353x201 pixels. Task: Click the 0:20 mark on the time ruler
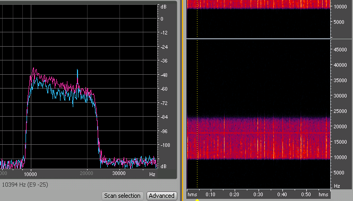(234, 195)
